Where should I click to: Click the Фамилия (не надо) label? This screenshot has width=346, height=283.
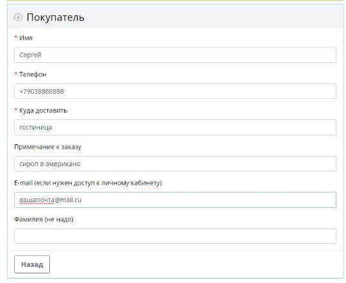click(44, 219)
